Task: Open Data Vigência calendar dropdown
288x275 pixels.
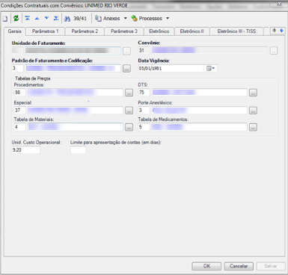Action: [x=211, y=68]
